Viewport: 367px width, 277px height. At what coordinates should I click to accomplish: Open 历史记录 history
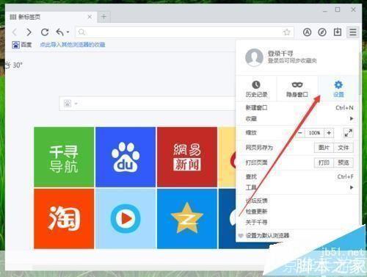[x=256, y=89]
